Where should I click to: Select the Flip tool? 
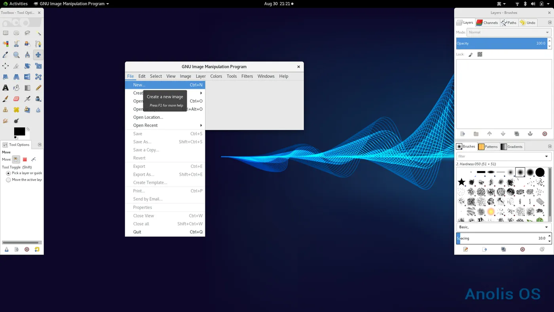(x=27, y=77)
